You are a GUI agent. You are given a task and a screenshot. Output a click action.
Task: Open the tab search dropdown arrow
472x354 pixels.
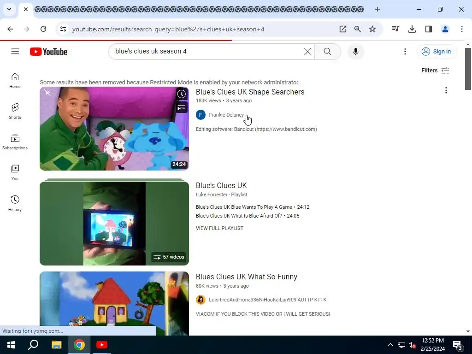point(9,9)
